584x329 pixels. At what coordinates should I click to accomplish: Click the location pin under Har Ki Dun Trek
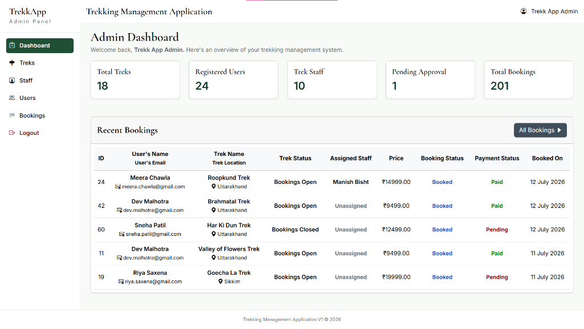[214, 234]
